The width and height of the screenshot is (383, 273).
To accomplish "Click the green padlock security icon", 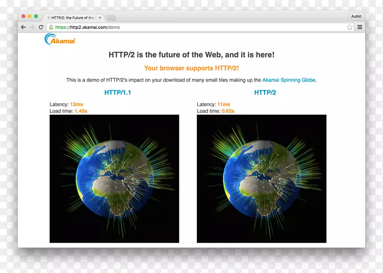I will 51,27.
